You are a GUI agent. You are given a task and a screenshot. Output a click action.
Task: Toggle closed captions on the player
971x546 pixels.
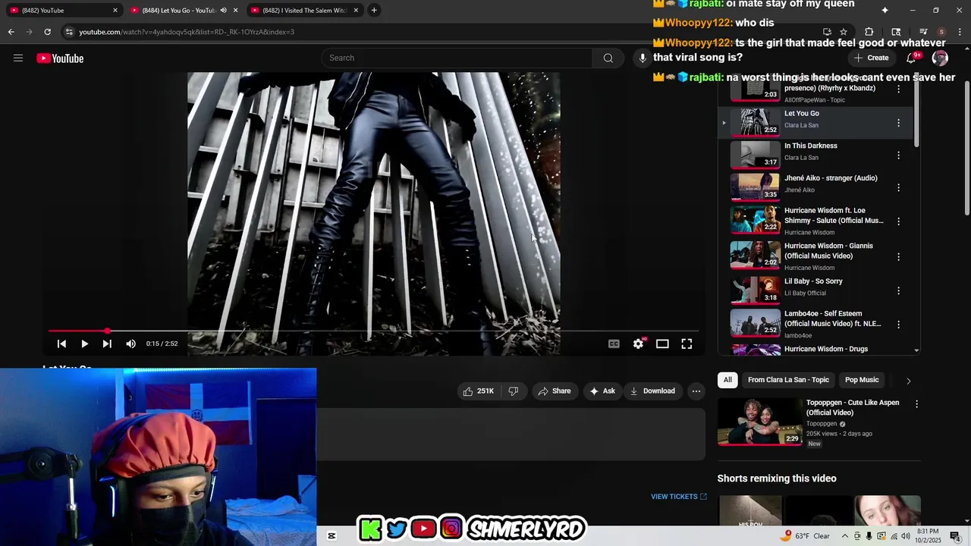[x=614, y=344]
